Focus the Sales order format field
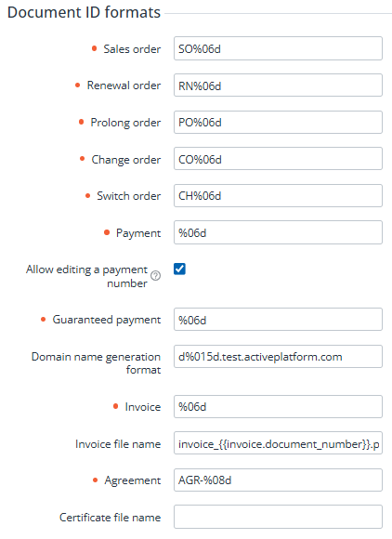The image size is (392, 539). [x=278, y=48]
